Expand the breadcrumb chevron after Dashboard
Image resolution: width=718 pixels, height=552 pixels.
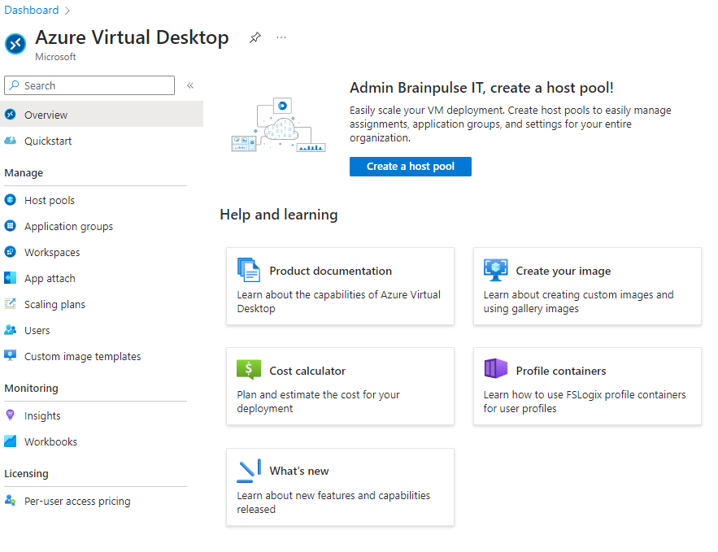tap(66, 10)
